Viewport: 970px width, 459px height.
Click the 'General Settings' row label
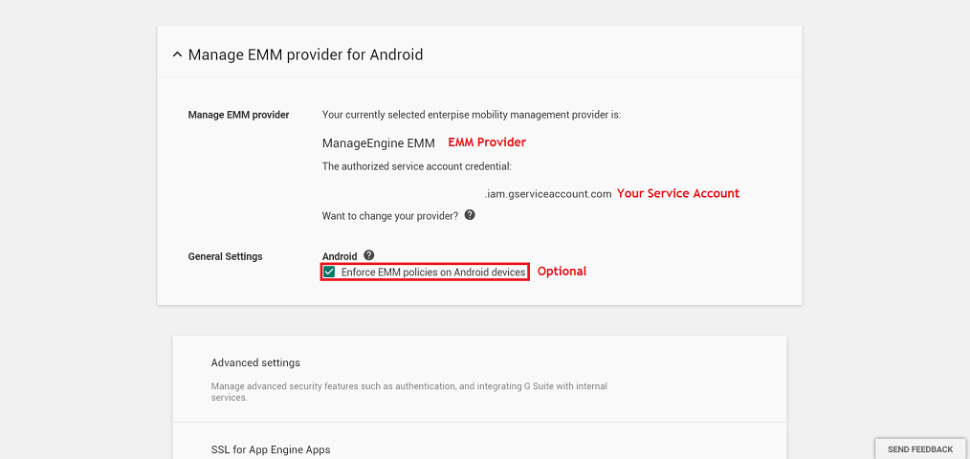click(x=225, y=256)
